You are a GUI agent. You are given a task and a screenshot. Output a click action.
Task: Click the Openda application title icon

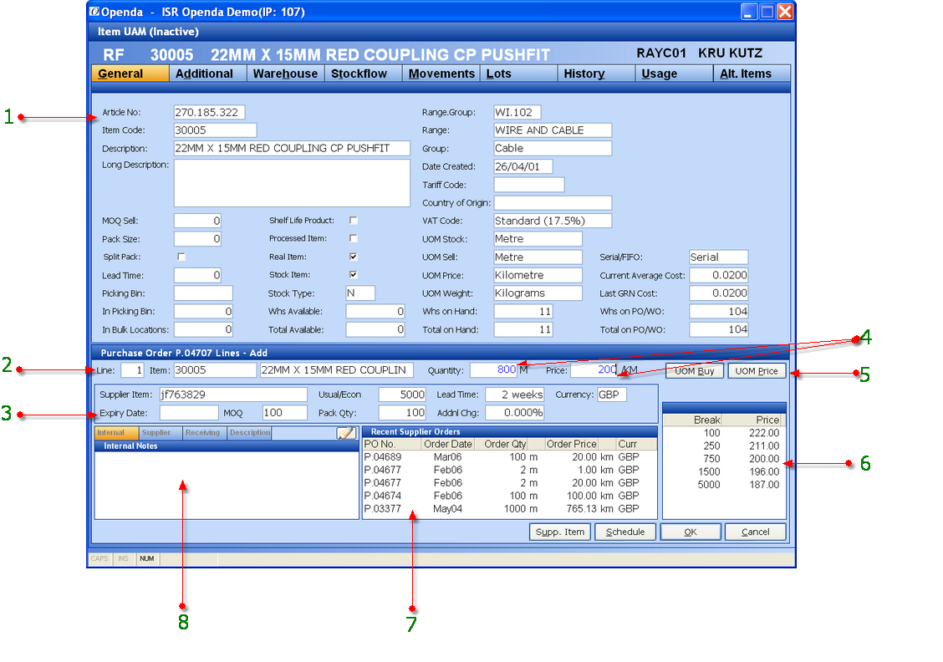[x=94, y=12]
